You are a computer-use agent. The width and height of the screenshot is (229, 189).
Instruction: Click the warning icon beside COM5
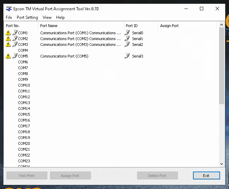pos(8,56)
